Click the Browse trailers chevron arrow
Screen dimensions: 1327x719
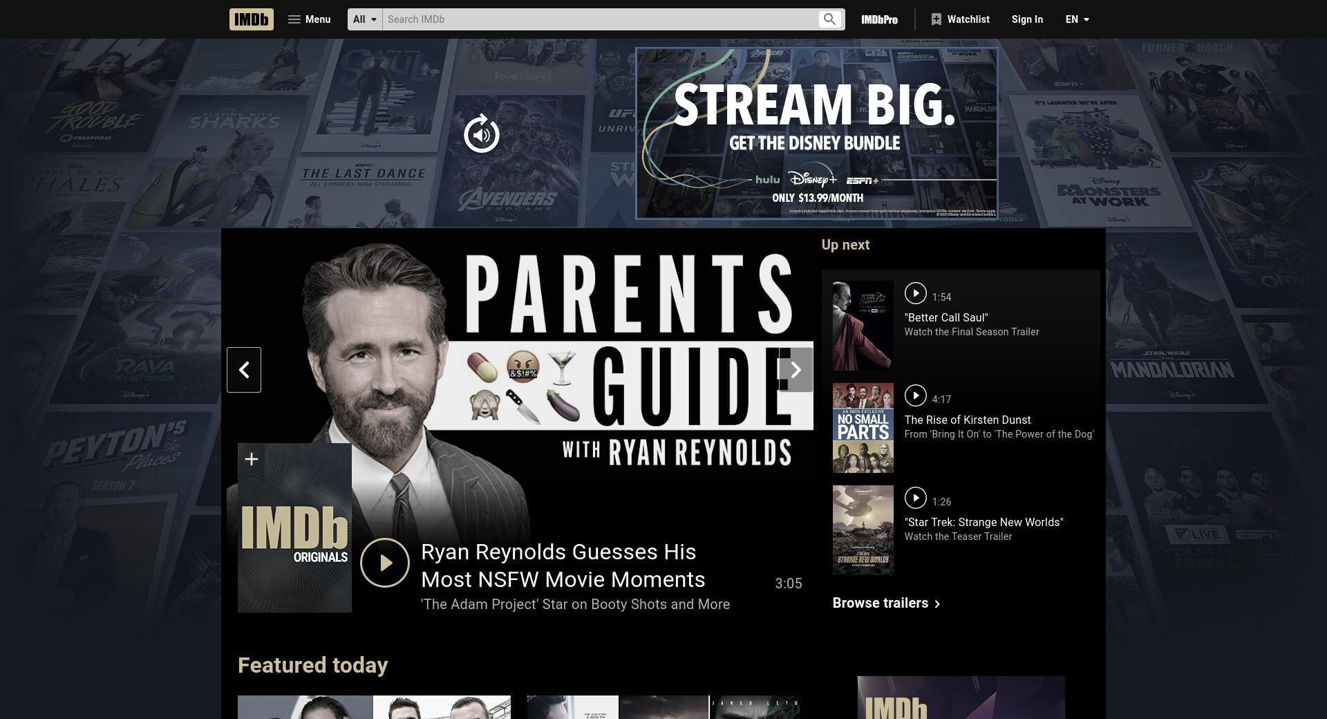coord(937,604)
